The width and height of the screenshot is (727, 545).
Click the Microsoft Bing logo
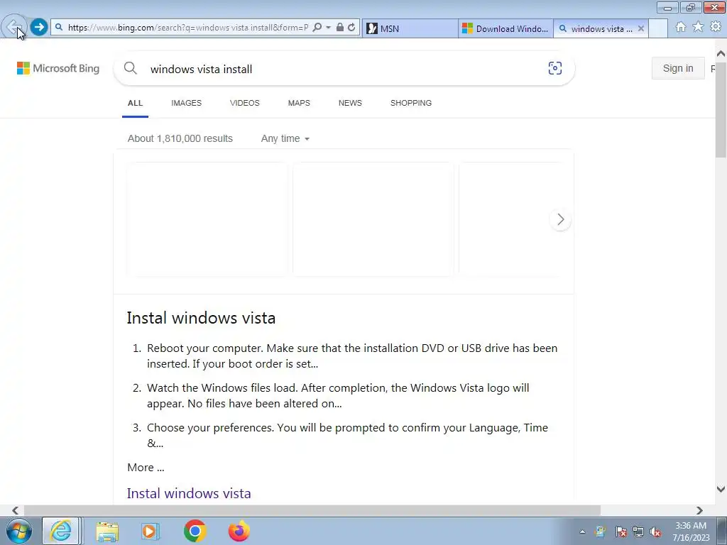point(58,69)
